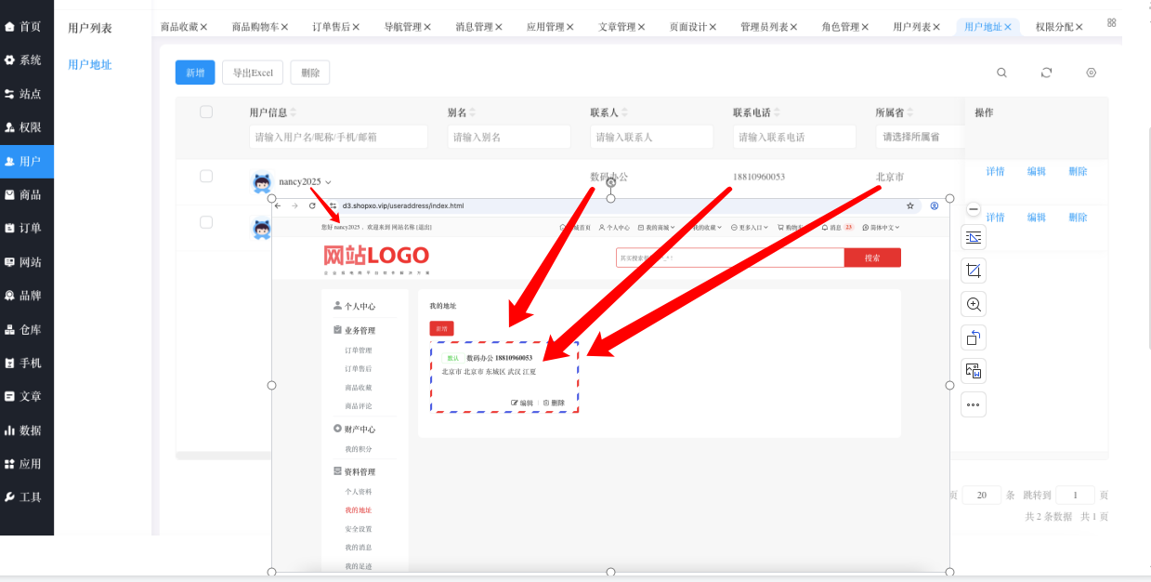Close the 商品收藏 tab
This screenshot has height=582, width=1151.
tap(203, 27)
